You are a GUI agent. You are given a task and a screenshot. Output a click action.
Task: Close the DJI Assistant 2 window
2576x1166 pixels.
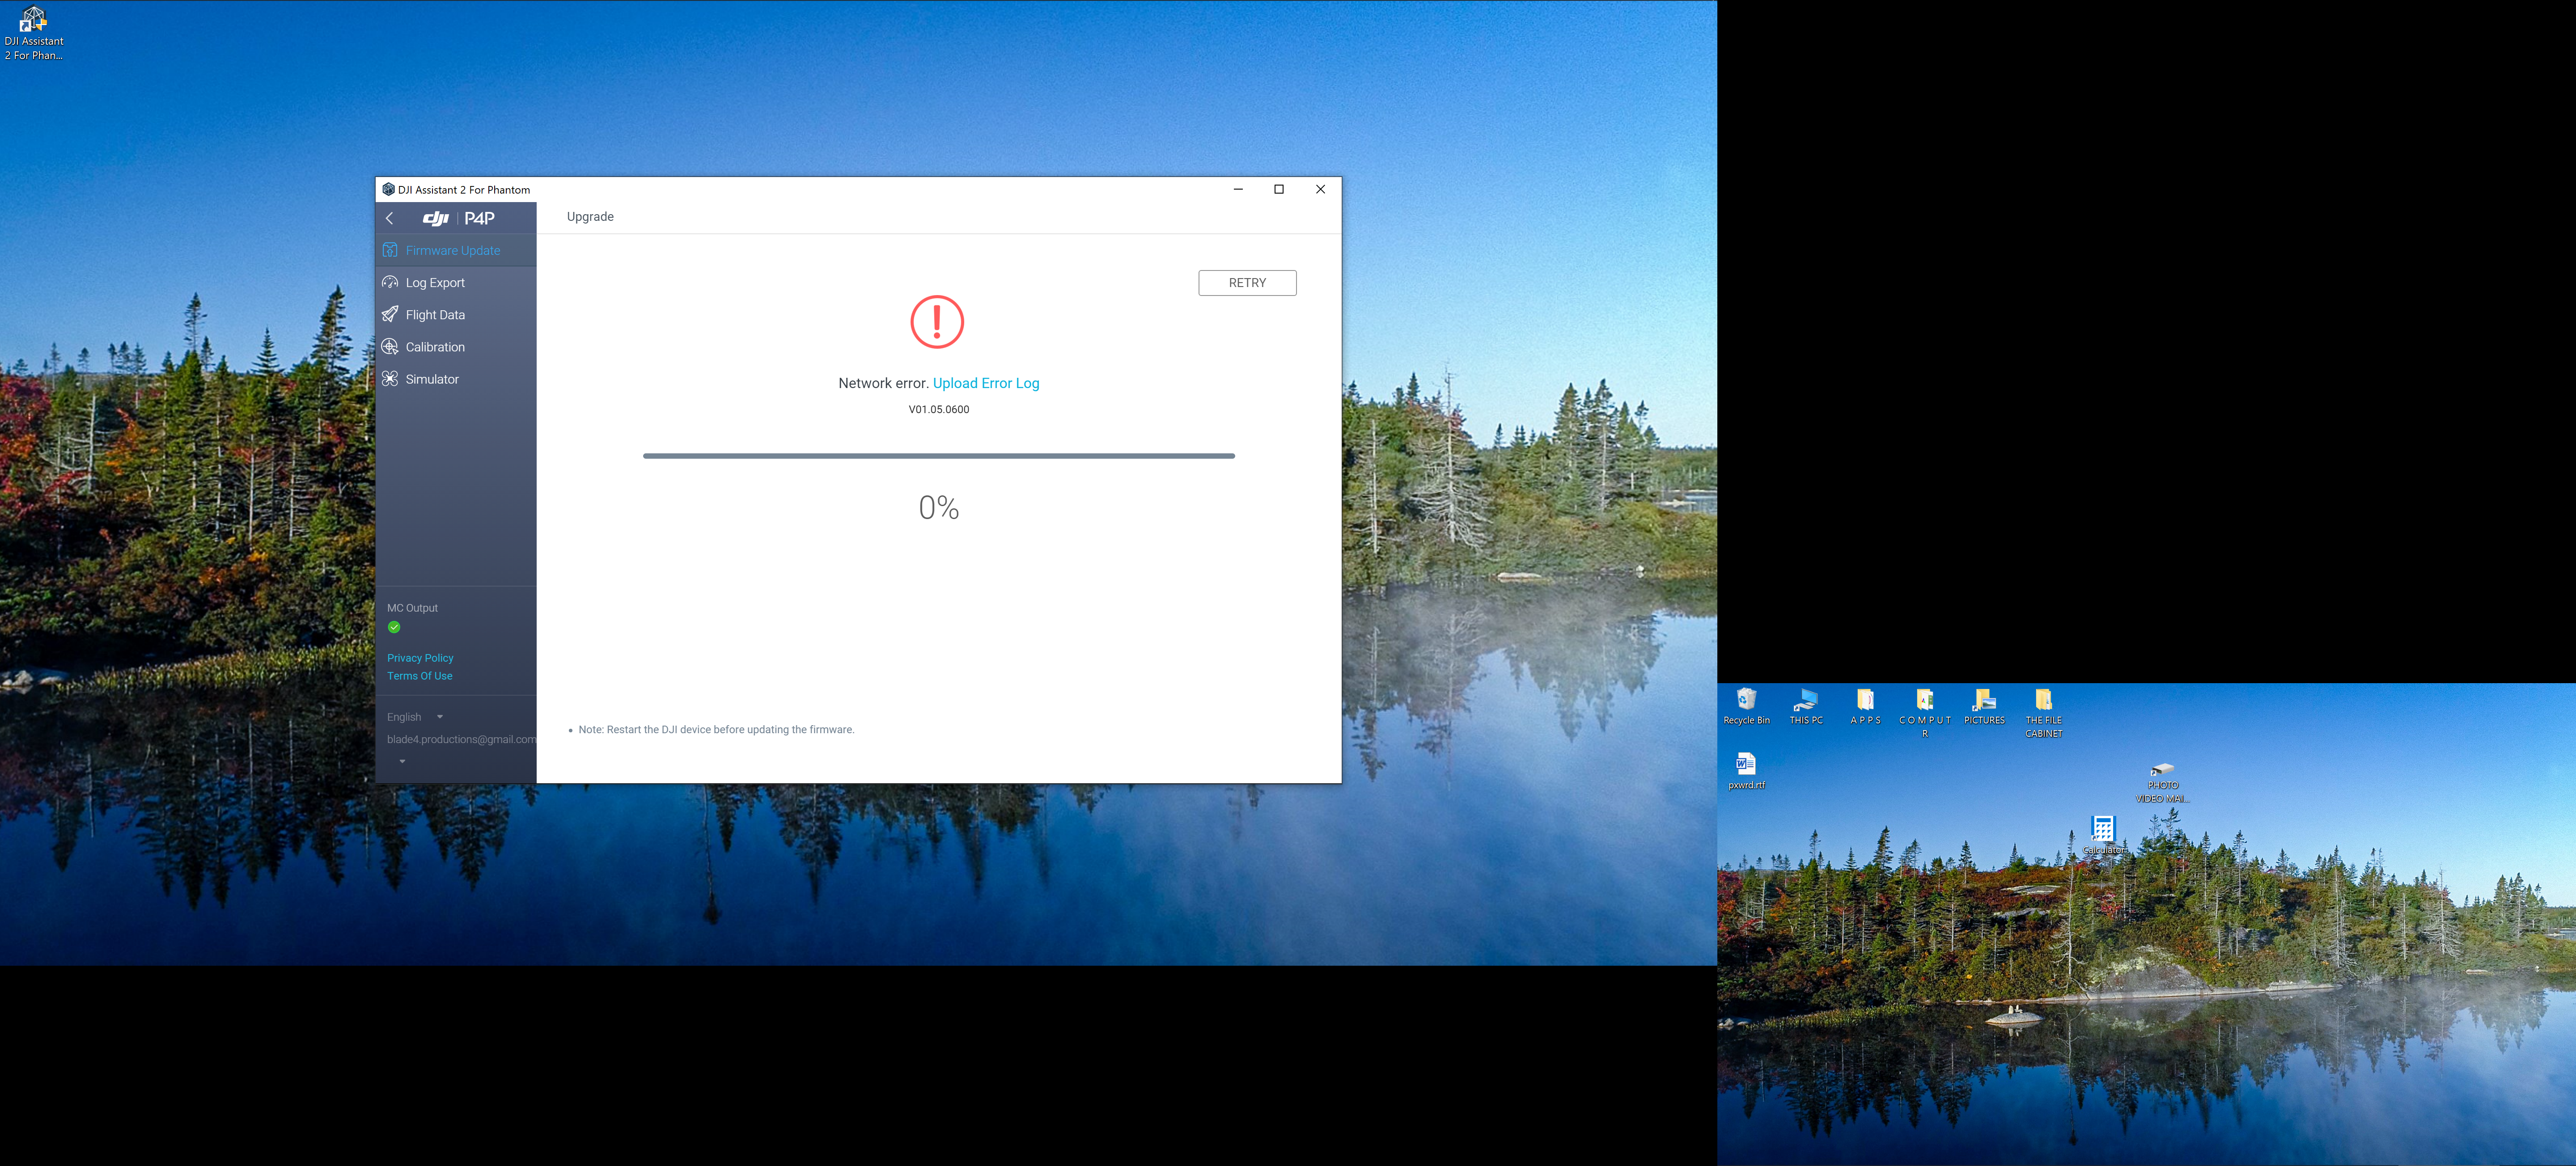[x=1320, y=189]
